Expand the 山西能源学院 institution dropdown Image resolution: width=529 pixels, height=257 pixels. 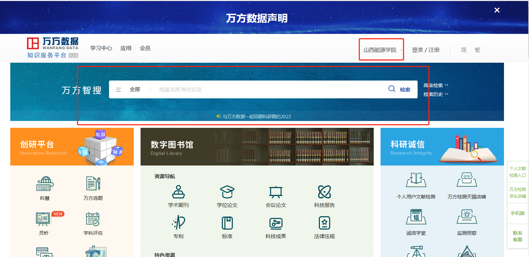[382, 50]
